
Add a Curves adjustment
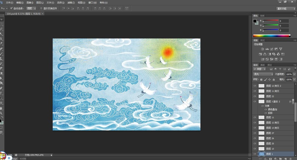pyautogui.click(x=272, y=49)
